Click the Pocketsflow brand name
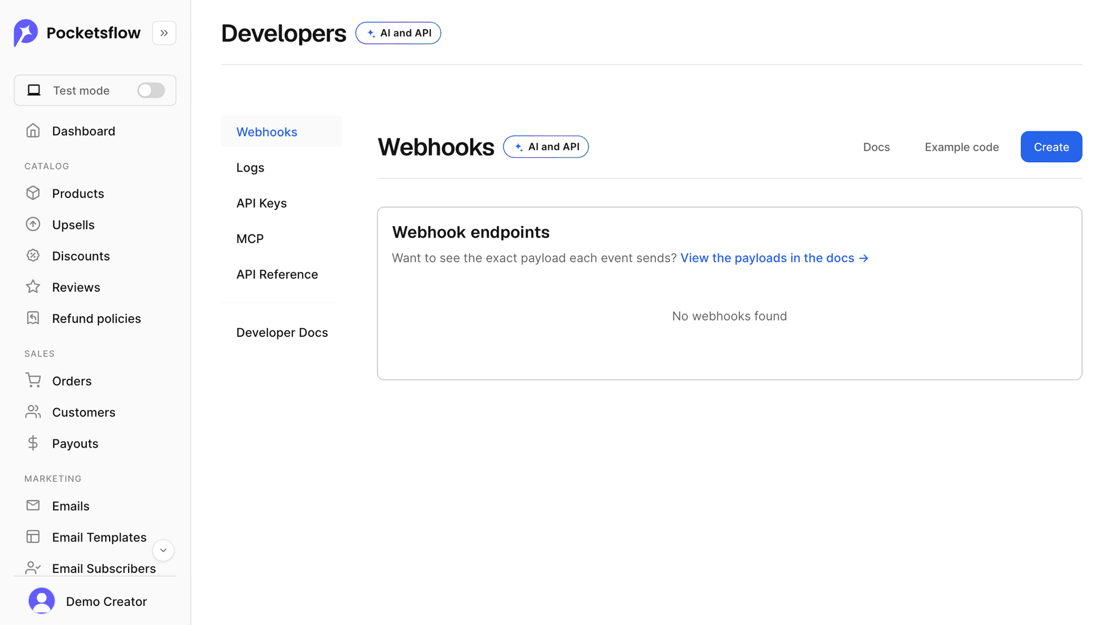The height and width of the screenshot is (625, 1112). click(x=93, y=33)
